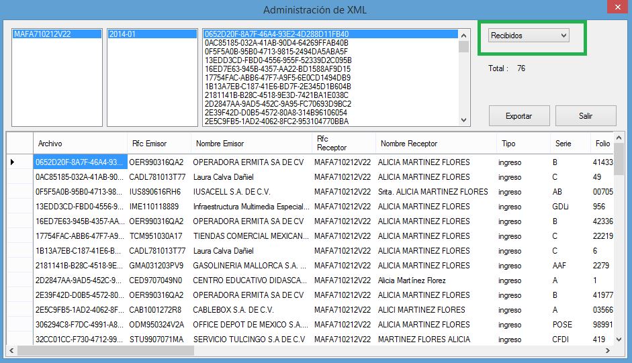This screenshot has height=363, width=632.
Task: Click the grid horizontal scrollbar thumb
Action: coord(105,350)
